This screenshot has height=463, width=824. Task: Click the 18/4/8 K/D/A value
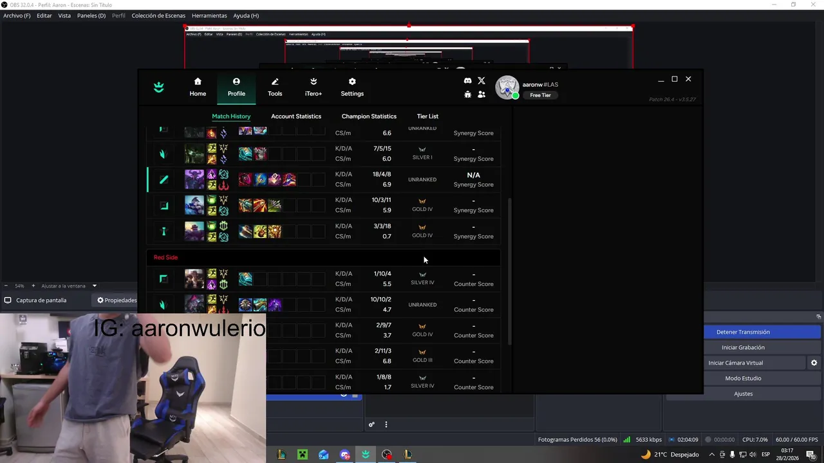click(x=382, y=174)
